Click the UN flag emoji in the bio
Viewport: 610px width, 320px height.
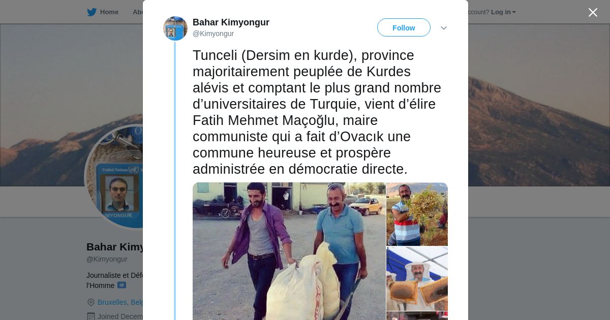coord(121,285)
